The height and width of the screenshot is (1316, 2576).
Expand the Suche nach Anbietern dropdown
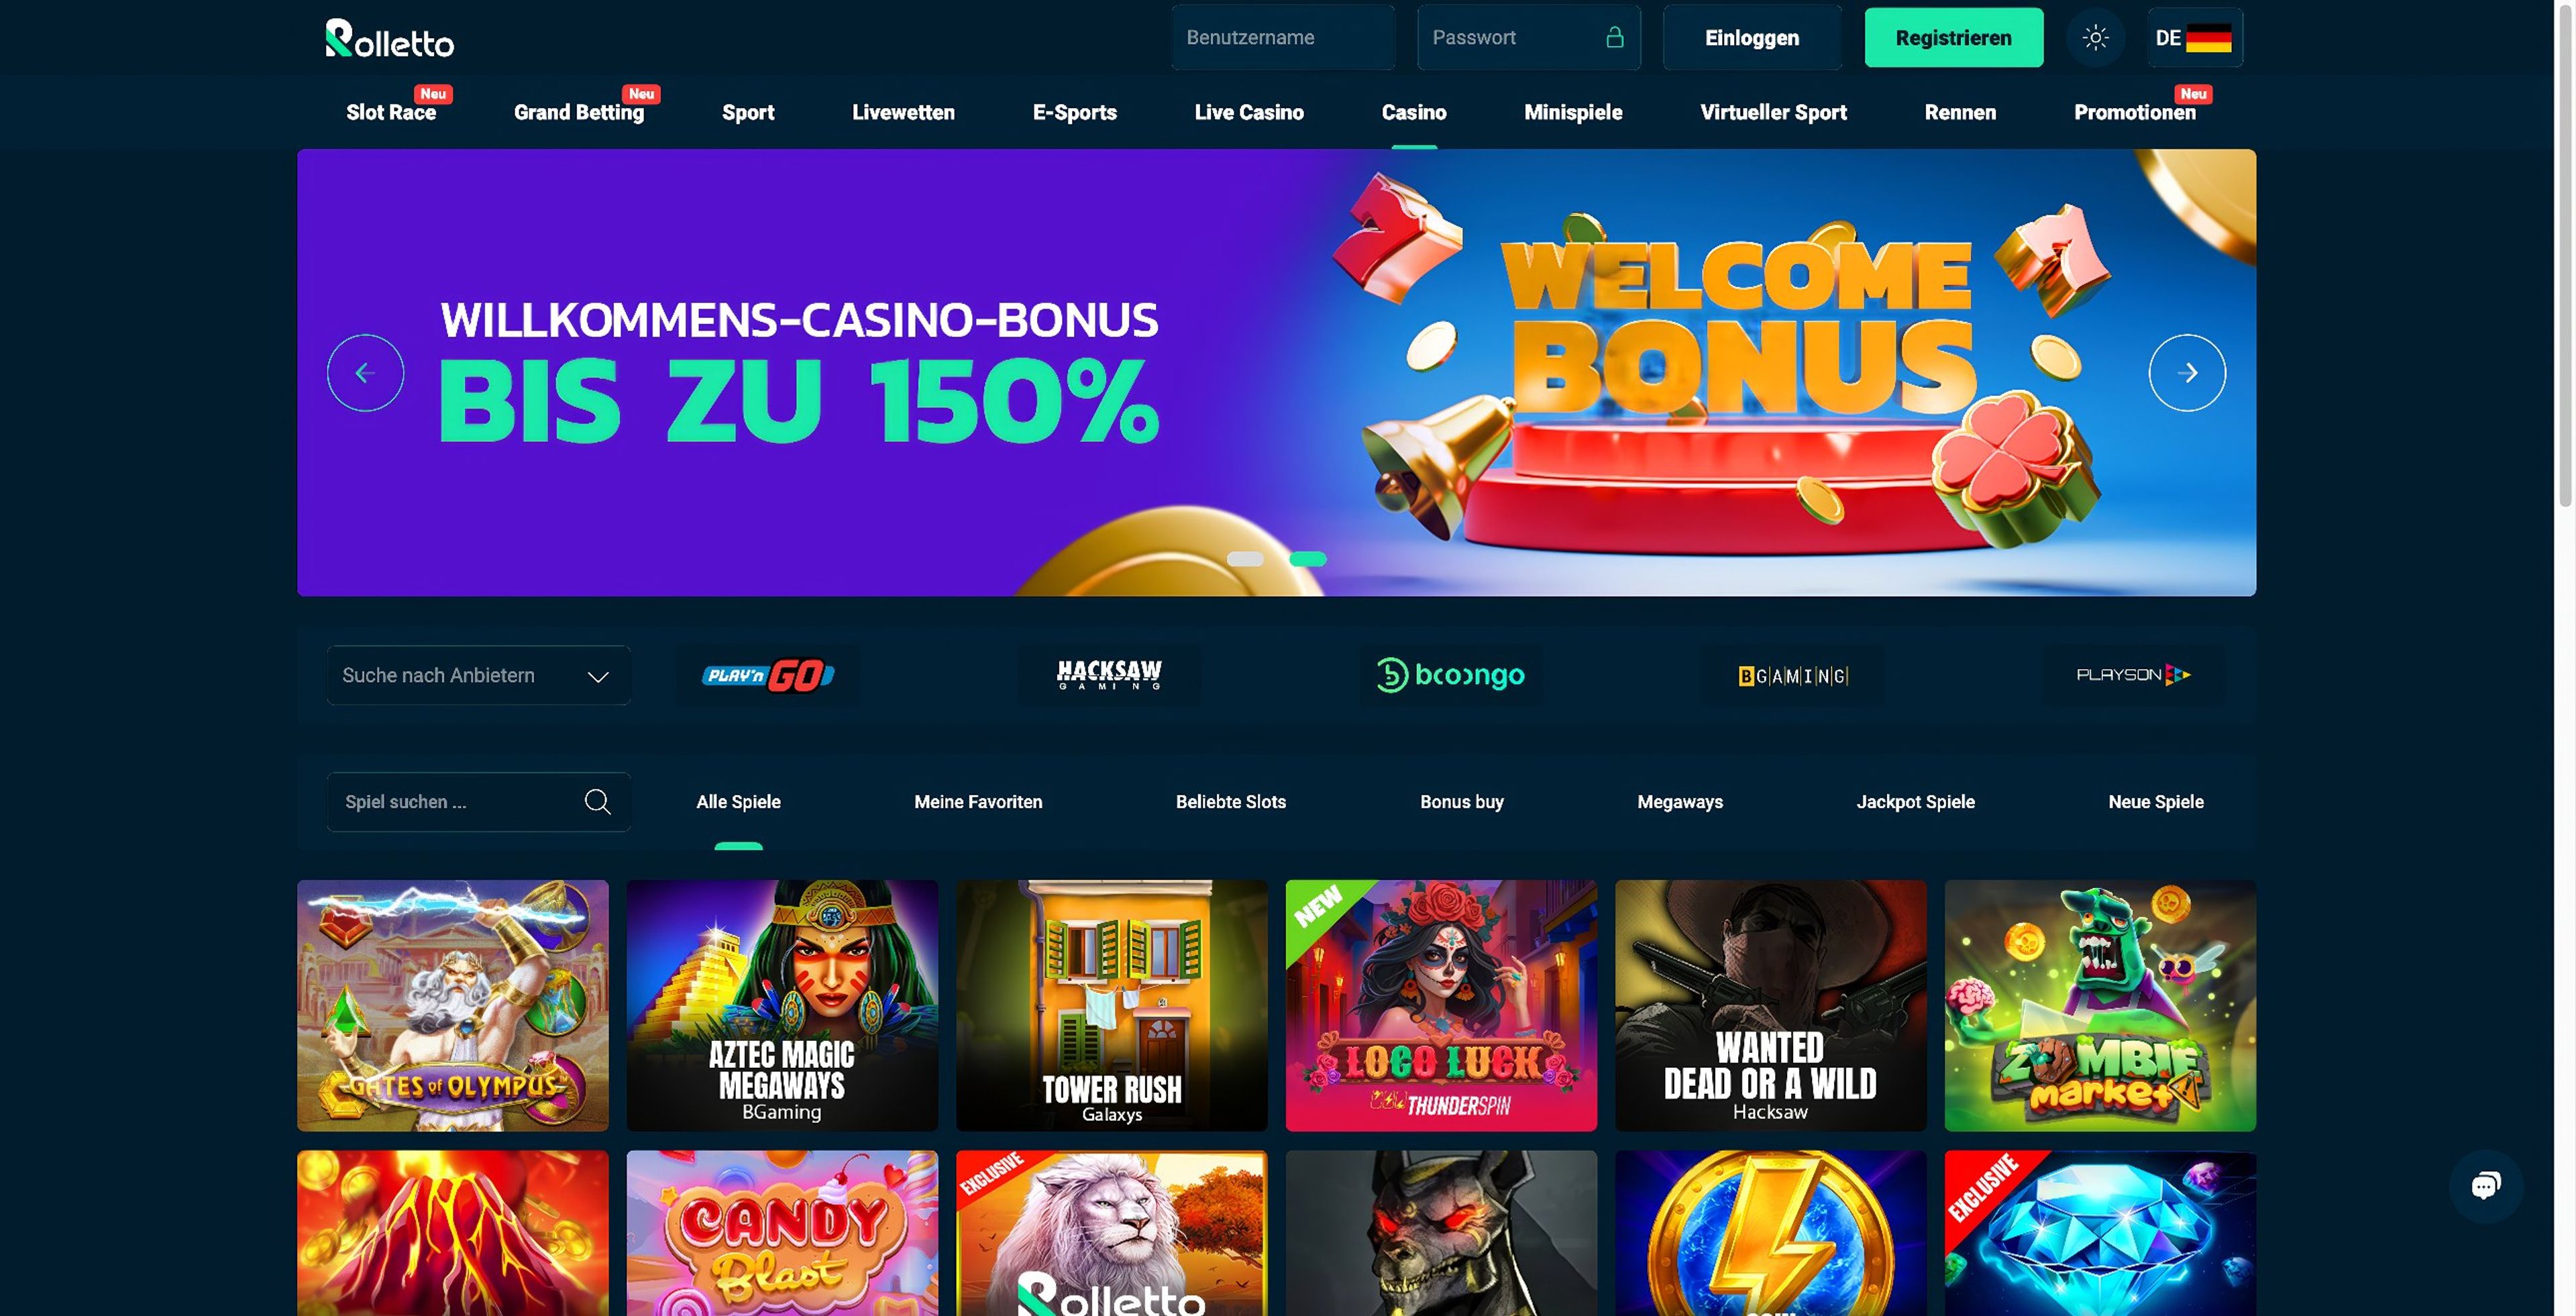[x=479, y=676]
